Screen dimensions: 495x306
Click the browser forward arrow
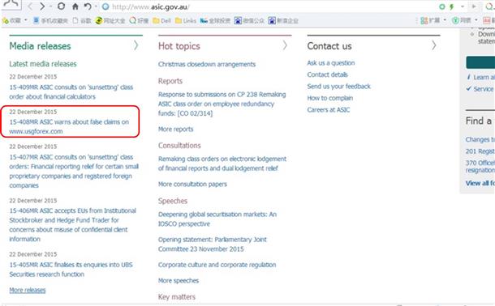41,6
